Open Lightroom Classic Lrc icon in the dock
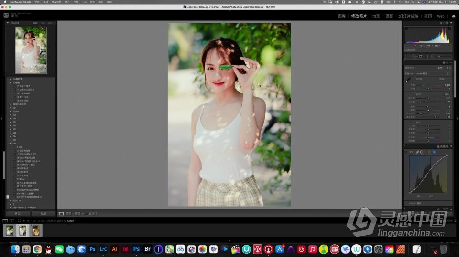This screenshot has width=459, height=257. point(103,249)
